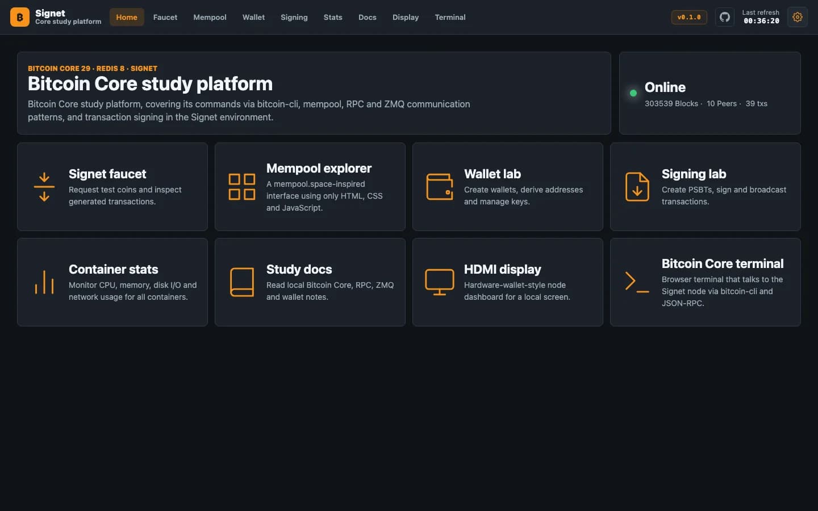Image resolution: width=818 pixels, height=511 pixels.
Task: Switch to the Display nav tab
Action: (x=406, y=17)
